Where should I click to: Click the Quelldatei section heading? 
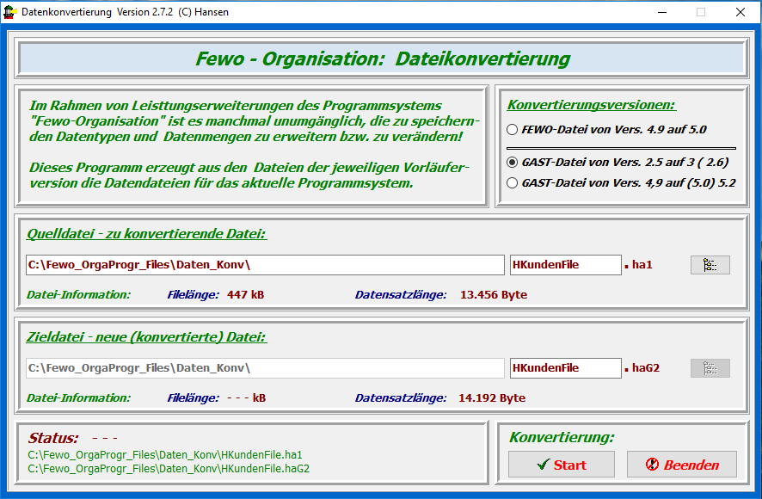pyautogui.click(x=146, y=234)
